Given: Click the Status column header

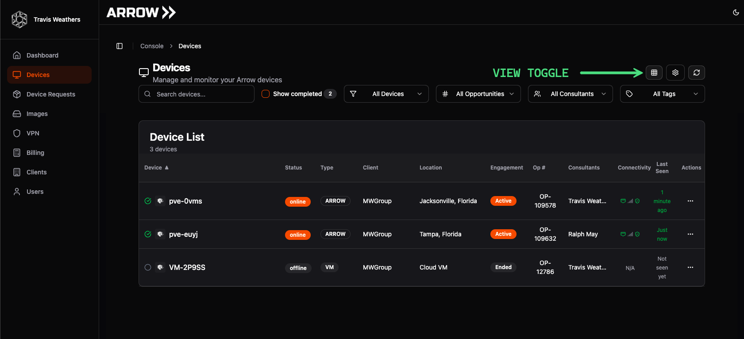Looking at the screenshot, I should point(293,168).
